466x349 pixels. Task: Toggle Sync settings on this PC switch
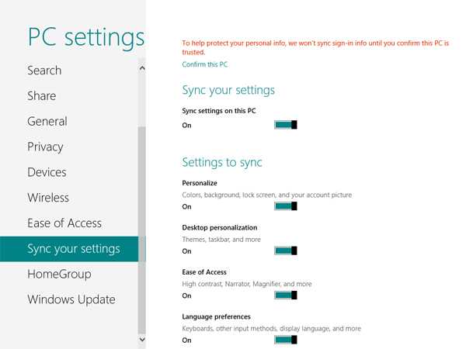pos(285,125)
